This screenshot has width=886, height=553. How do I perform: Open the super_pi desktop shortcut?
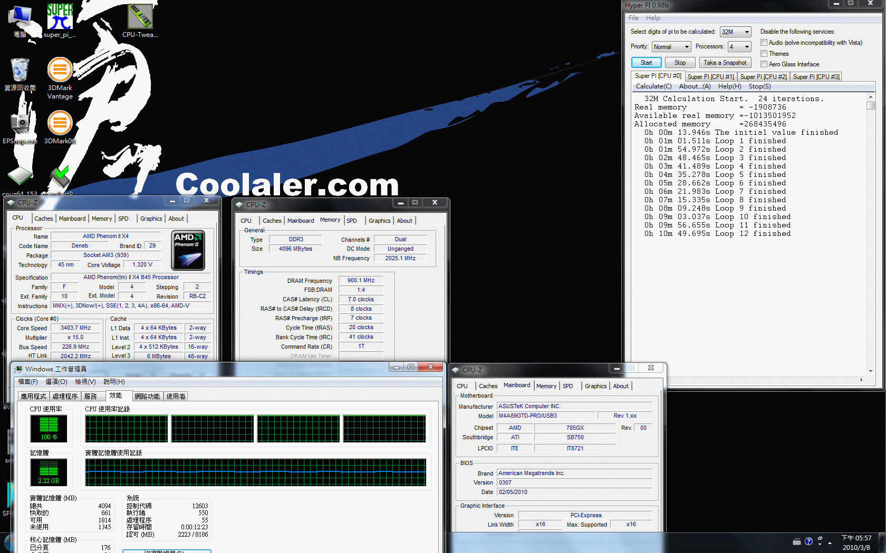click(x=60, y=21)
